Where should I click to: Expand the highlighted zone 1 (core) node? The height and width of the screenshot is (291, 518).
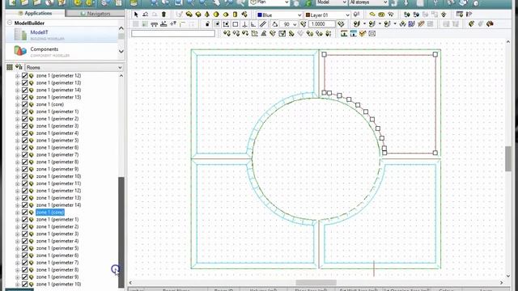click(18, 213)
